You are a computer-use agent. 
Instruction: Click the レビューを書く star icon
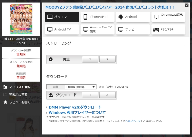[x=5, y=102]
